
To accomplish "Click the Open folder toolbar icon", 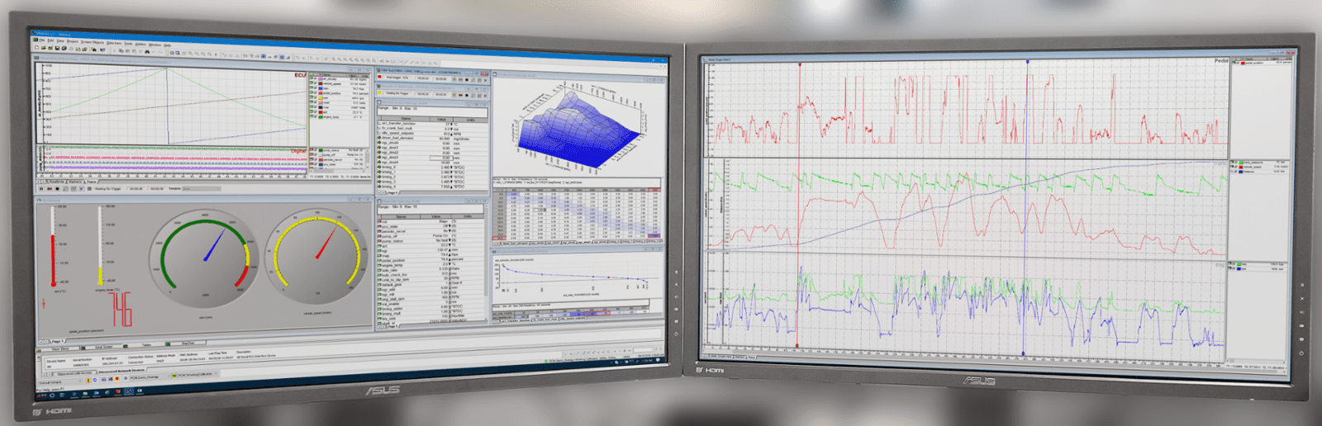I will 44,48.
